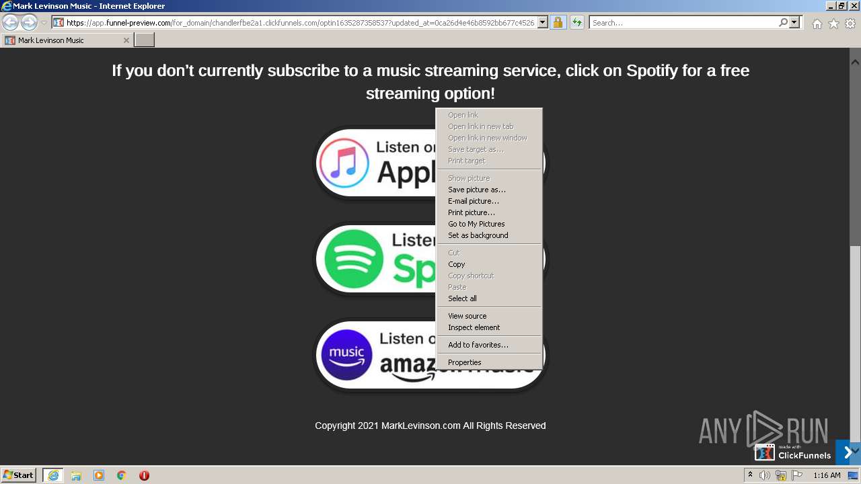This screenshot has height=484, width=861.
Task: Open the Listen on Spotify badge
Action: click(x=430, y=259)
